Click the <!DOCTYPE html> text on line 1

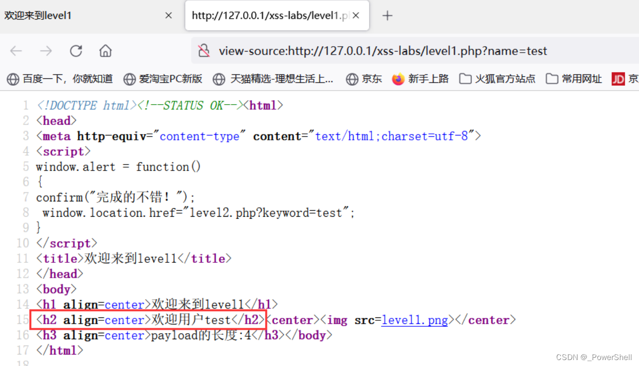tap(86, 106)
